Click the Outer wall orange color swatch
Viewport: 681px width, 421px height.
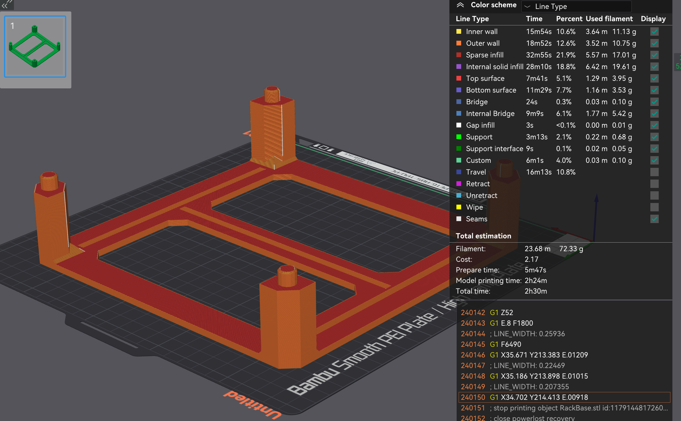[x=459, y=43]
